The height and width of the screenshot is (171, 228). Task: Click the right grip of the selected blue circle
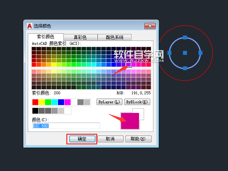pyautogui.click(x=200, y=53)
